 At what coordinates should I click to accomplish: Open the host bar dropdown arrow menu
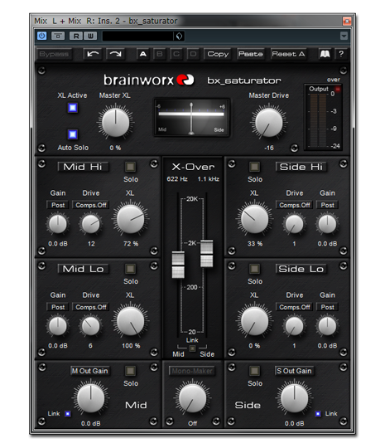(x=344, y=36)
